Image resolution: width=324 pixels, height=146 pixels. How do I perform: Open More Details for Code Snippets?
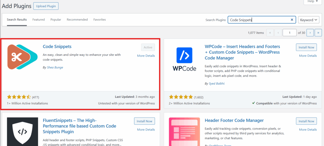pyautogui.click(x=146, y=56)
